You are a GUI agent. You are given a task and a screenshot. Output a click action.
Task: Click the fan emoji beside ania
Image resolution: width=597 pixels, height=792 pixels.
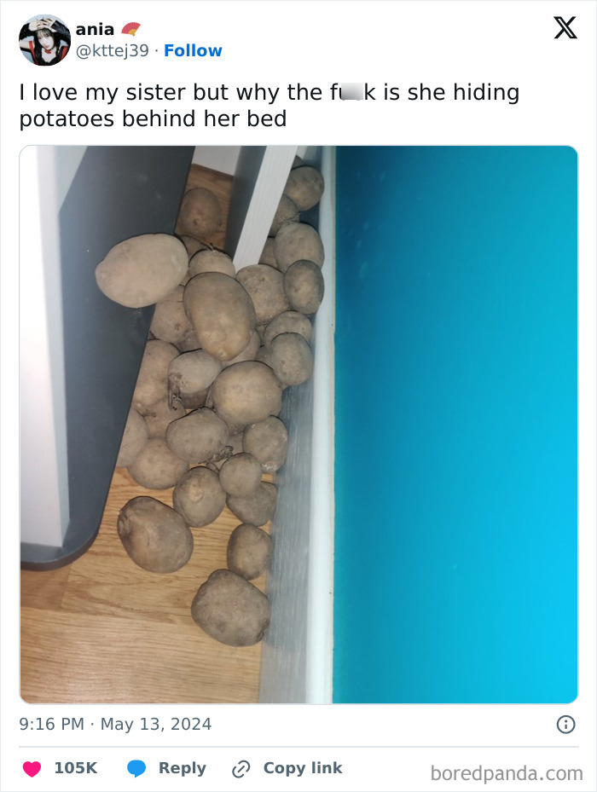(131, 29)
